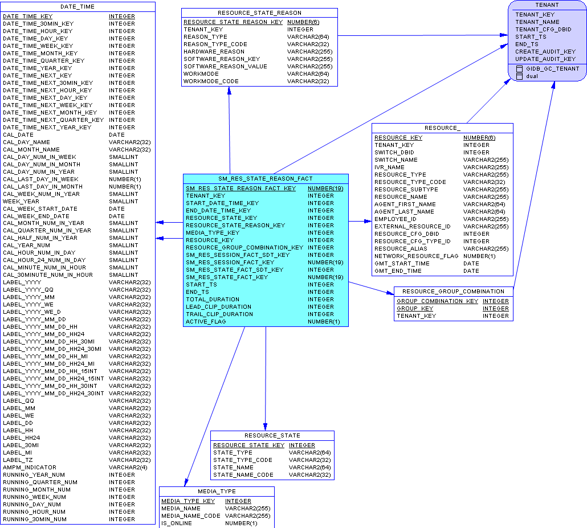
Task: Click TOTAL_DURATION in the fact table
Action: click(x=213, y=300)
